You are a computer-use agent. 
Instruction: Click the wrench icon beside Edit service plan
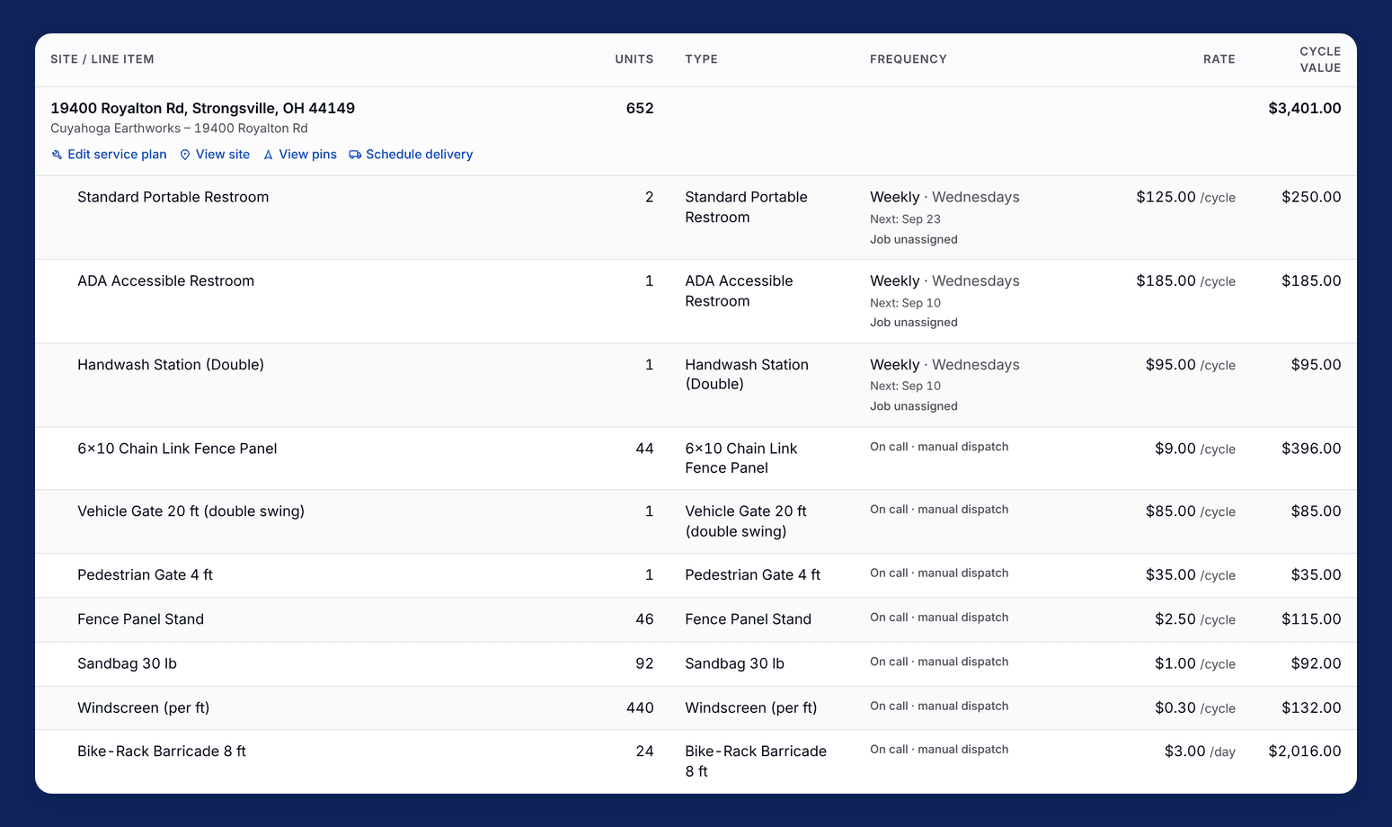57,155
